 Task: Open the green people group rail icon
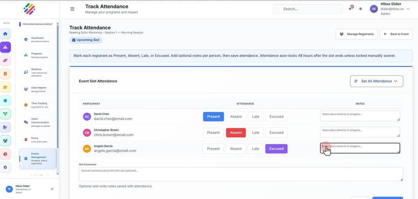pyautogui.click(x=5, y=140)
